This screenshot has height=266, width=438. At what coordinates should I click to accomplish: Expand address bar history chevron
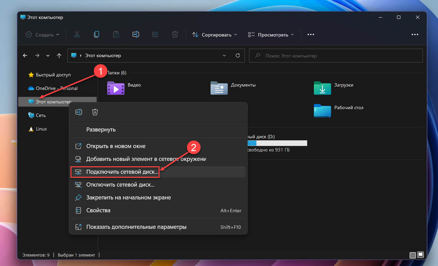click(224, 55)
